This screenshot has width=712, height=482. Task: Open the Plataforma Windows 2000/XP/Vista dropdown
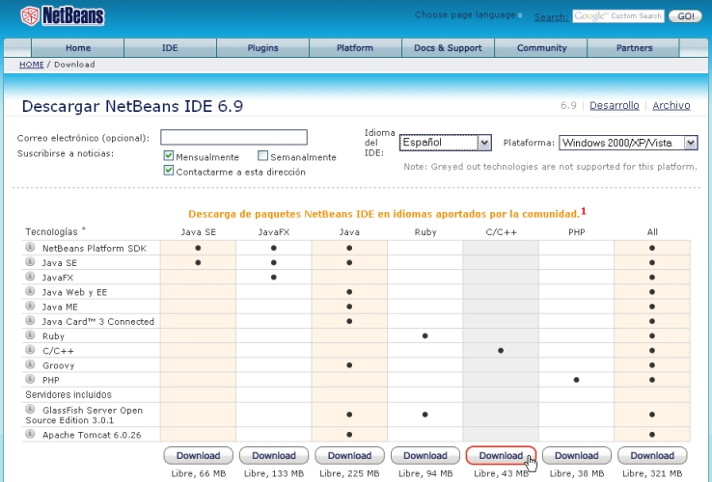(628, 143)
